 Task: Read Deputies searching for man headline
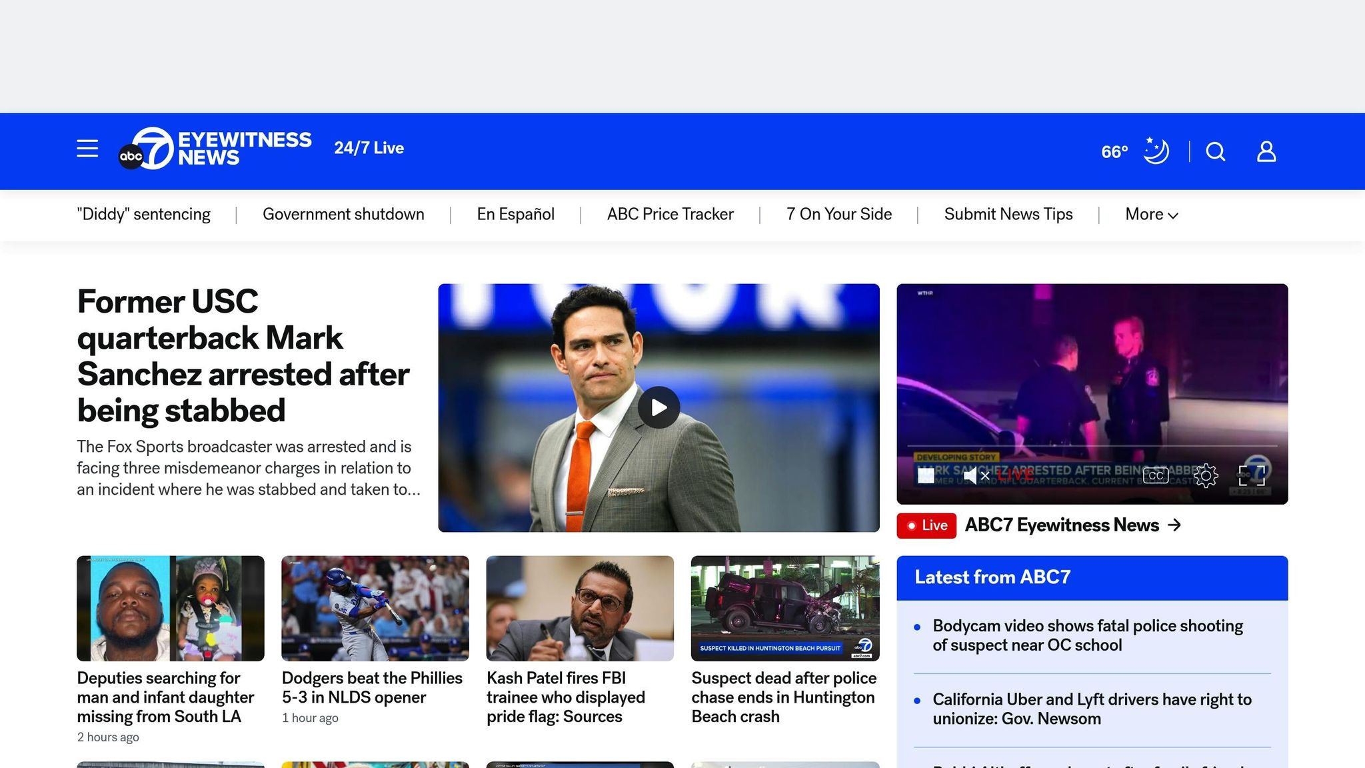pos(165,697)
